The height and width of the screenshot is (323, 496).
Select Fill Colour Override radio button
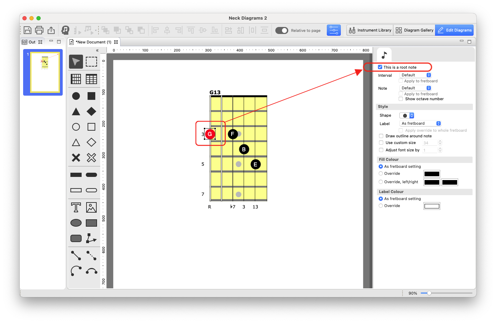coord(381,173)
